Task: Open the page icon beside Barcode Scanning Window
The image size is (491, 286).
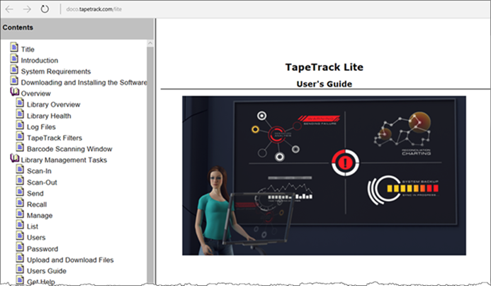Action: [20, 147]
